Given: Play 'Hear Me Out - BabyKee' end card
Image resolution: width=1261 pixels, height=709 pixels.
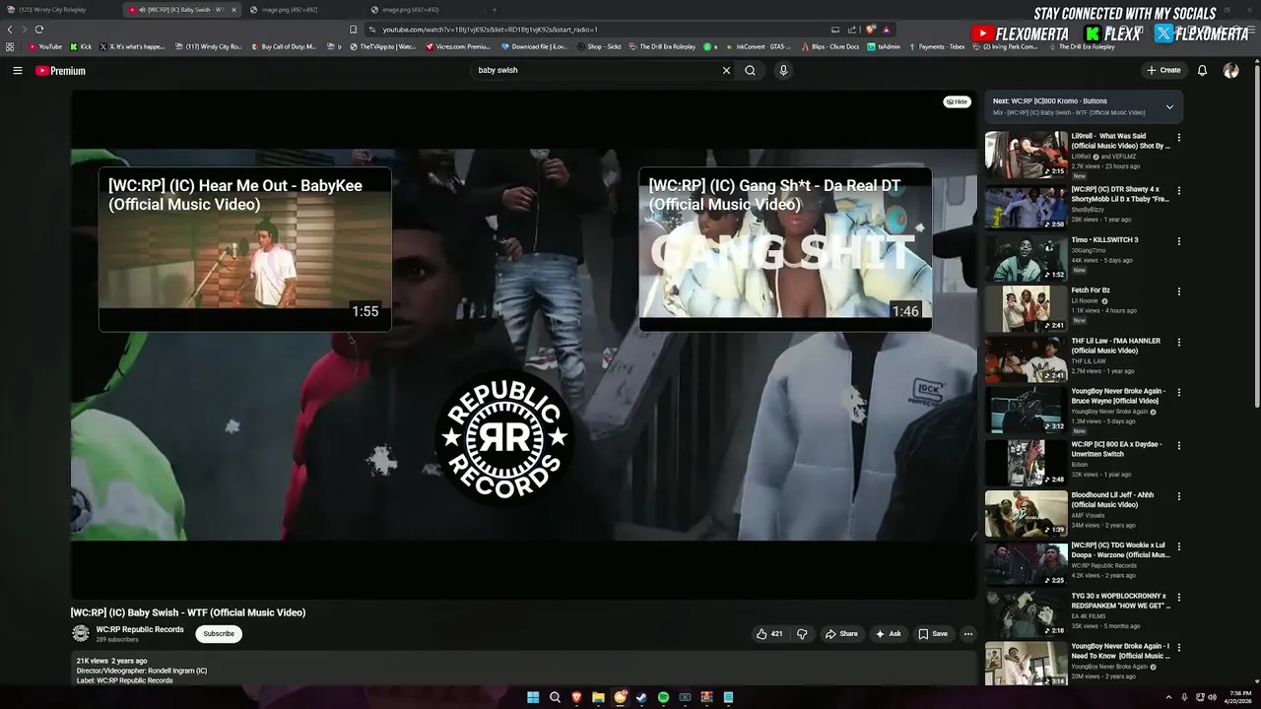Looking at the screenshot, I should coord(244,249).
